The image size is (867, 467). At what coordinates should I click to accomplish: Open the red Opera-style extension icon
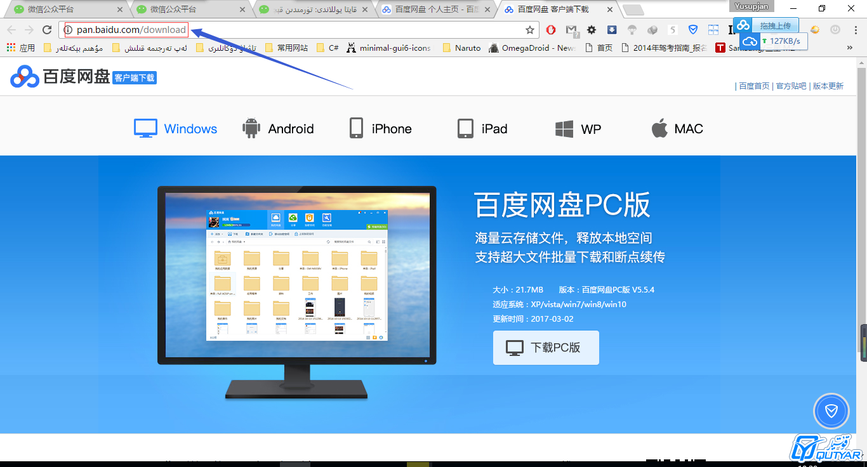point(551,30)
